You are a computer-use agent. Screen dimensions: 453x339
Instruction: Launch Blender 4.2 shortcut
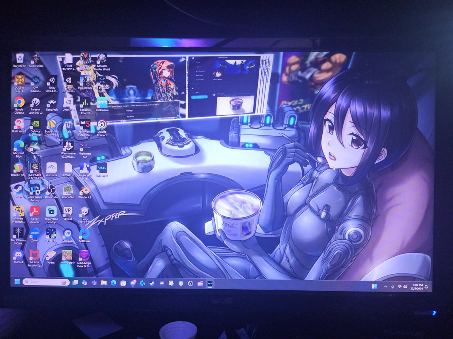pyautogui.click(x=85, y=191)
